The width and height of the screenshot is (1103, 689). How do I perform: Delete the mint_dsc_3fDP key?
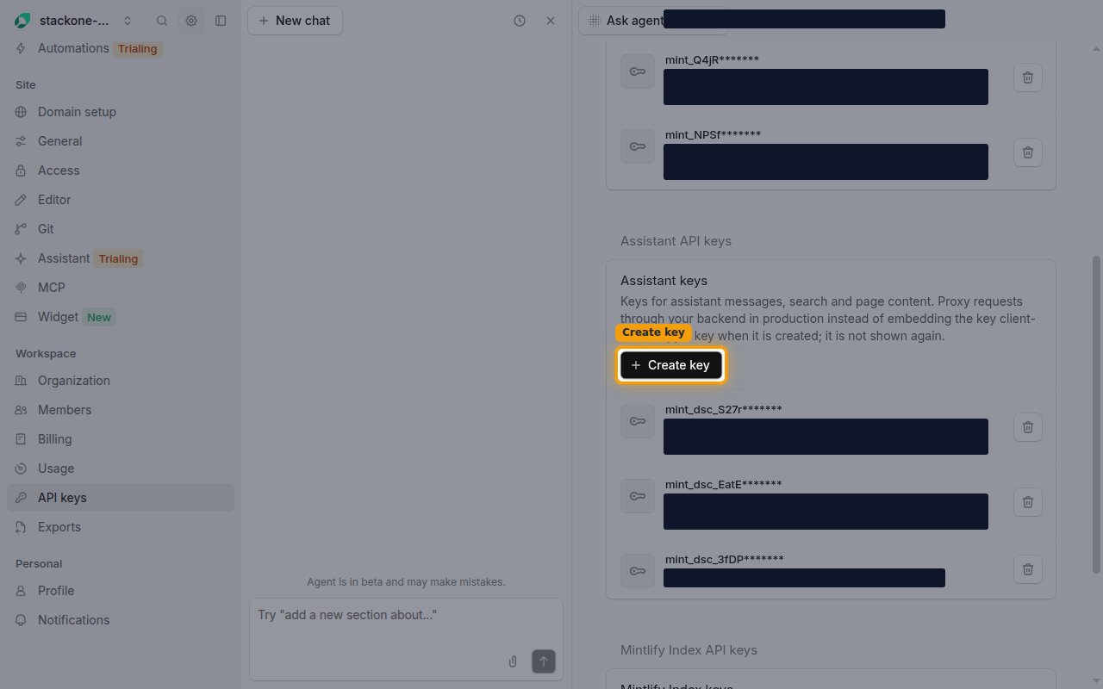[1027, 569]
